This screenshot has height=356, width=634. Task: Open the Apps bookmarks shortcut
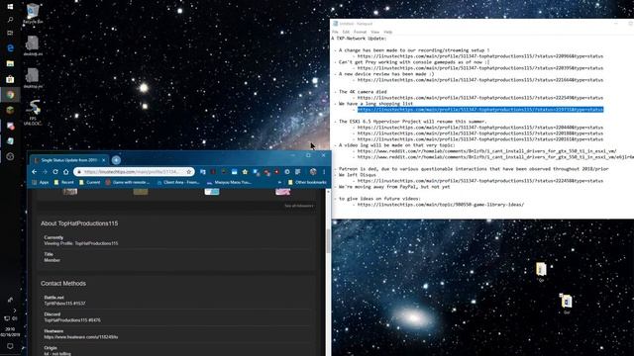coord(40,182)
